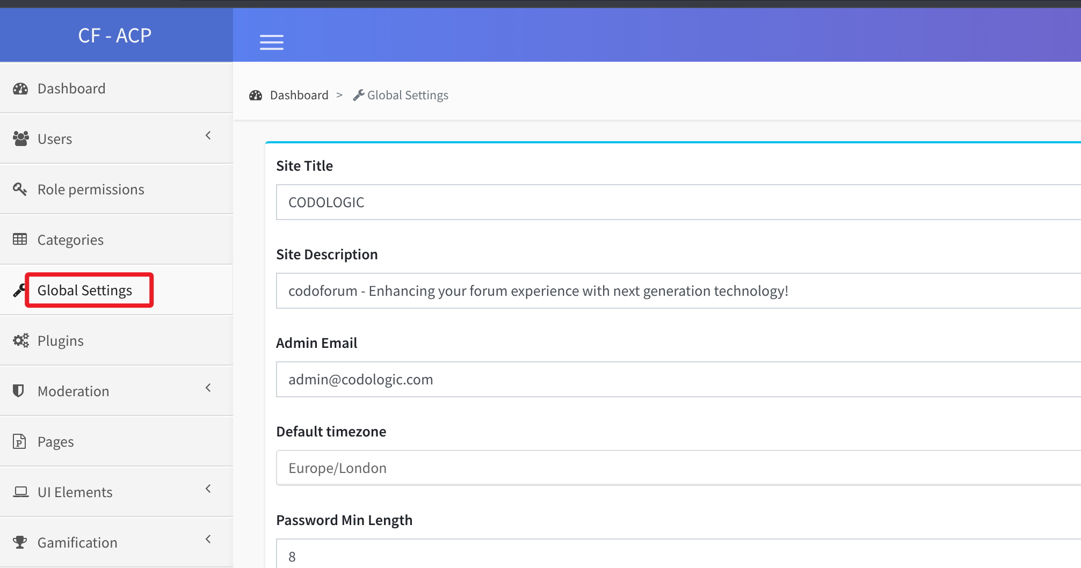The width and height of the screenshot is (1081, 568).
Task: Click the CF - ACP header title
Action: pyautogui.click(x=115, y=35)
